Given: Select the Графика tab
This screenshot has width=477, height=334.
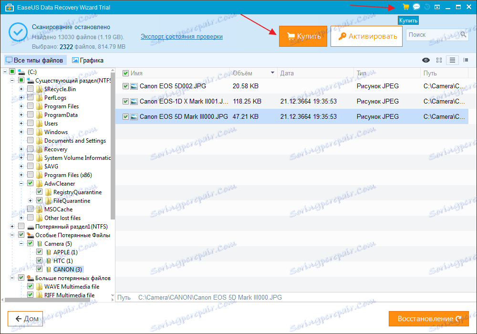Looking at the screenshot, I should tap(88, 60).
